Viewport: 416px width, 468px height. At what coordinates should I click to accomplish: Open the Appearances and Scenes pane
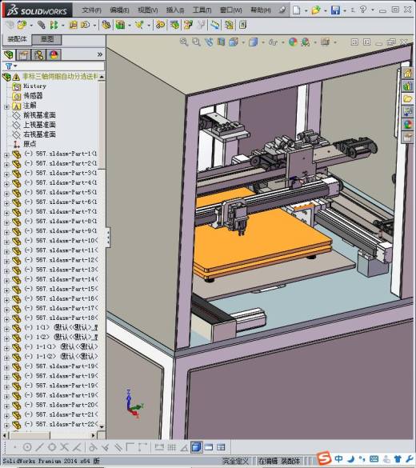[408, 125]
